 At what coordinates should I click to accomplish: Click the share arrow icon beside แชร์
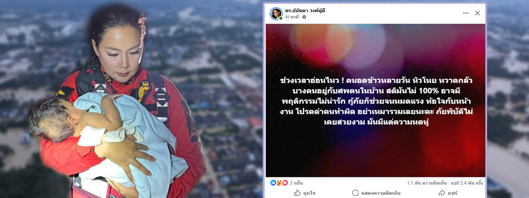coord(442,193)
